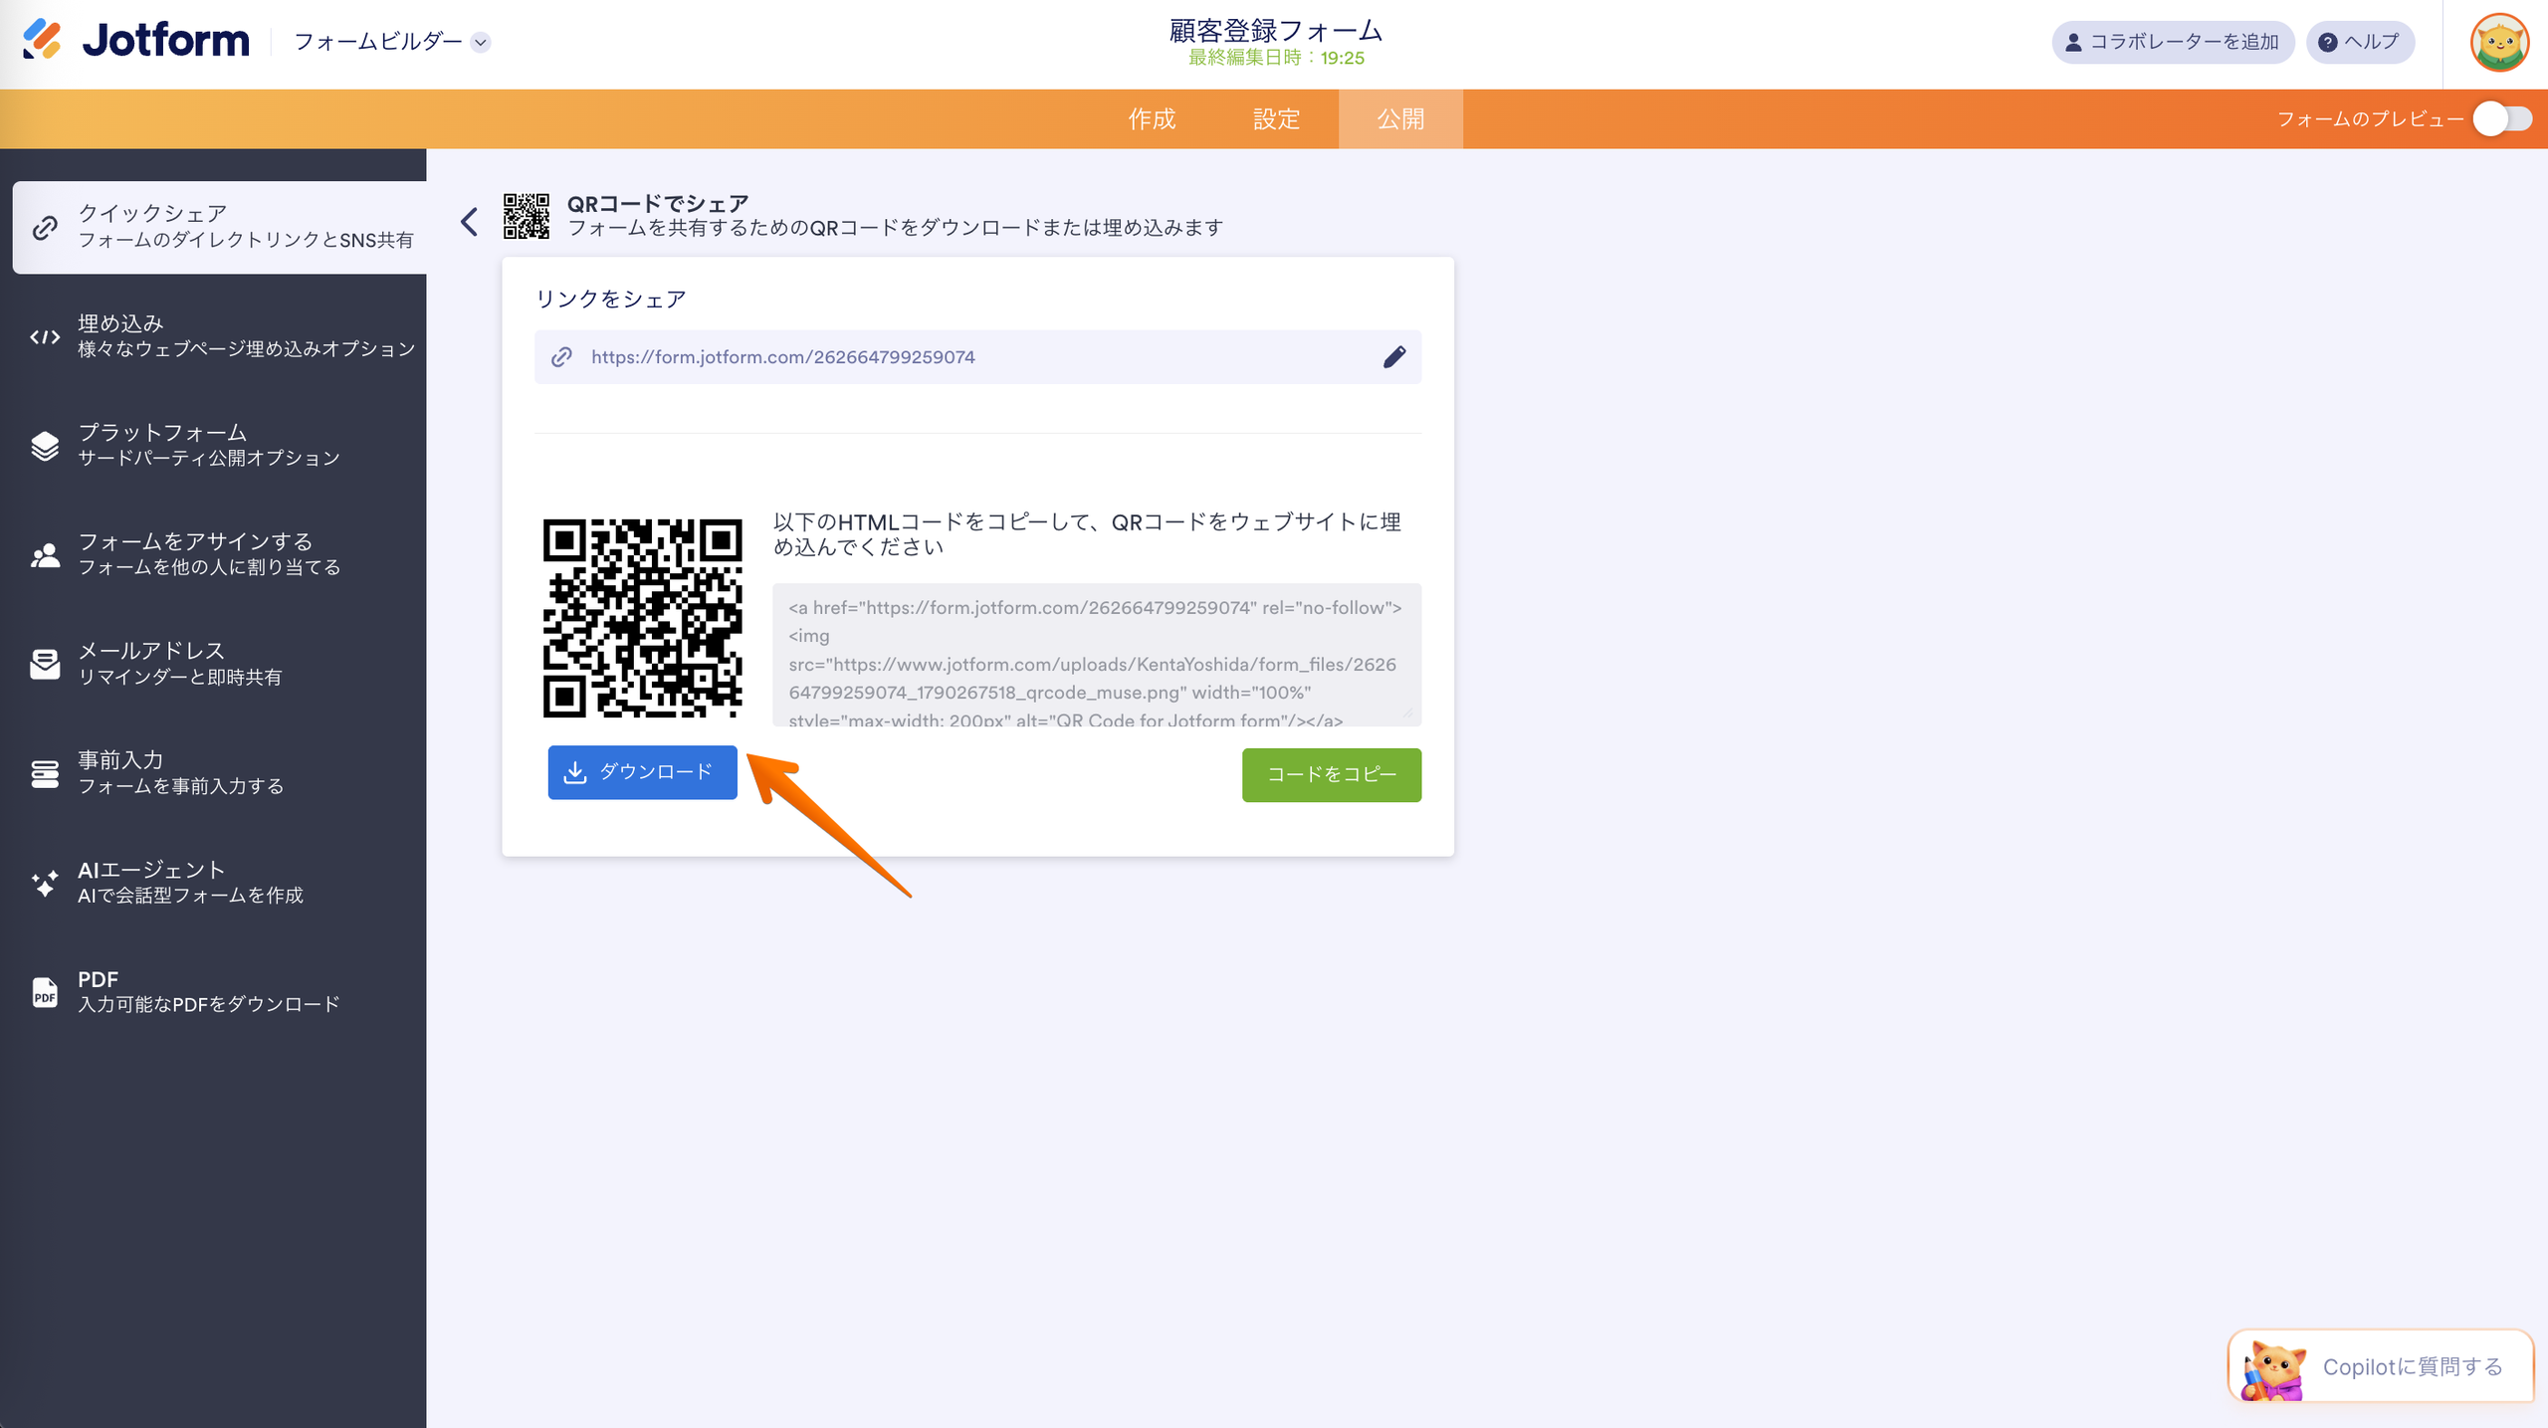Switch to the 設定 tab
This screenshot has width=2548, height=1428.
coord(1276,119)
